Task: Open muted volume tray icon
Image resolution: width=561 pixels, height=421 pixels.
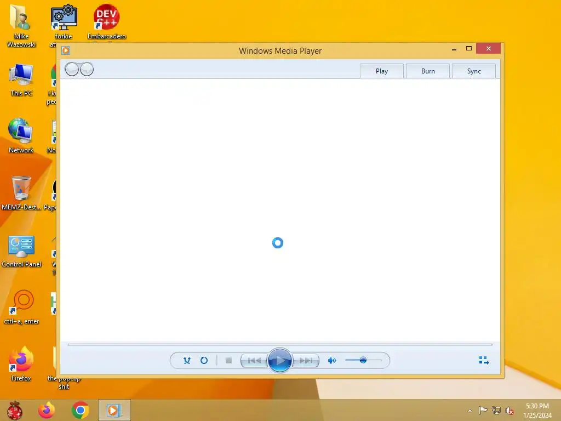Action: (509, 410)
